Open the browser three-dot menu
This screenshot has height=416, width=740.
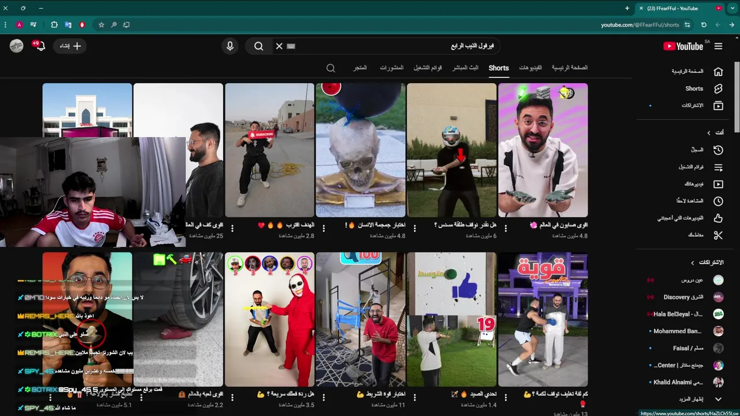click(x=5, y=25)
